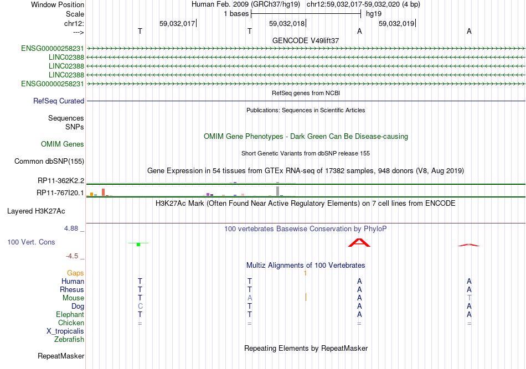Screen dimensions: 526x369
Task: Click the OMIM Genes label
Action: 63,144
